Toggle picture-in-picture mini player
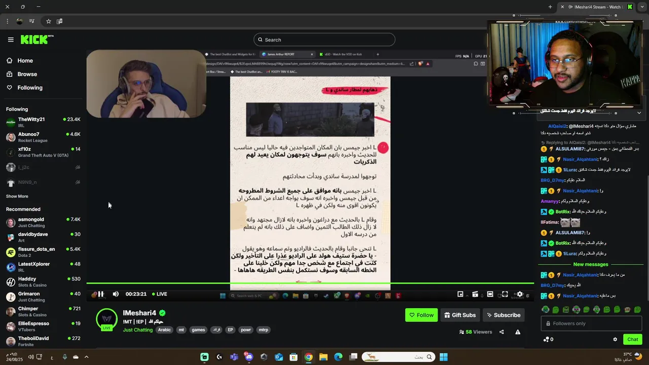Image resolution: width=649 pixels, height=365 pixels. point(460,294)
